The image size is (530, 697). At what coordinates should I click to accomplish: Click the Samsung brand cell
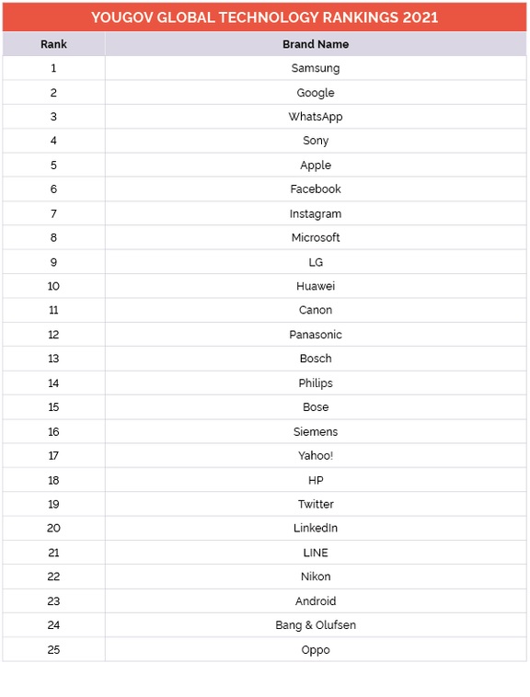pyautogui.click(x=316, y=68)
